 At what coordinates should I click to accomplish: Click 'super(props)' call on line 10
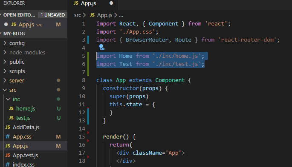click(x=129, y=96)
